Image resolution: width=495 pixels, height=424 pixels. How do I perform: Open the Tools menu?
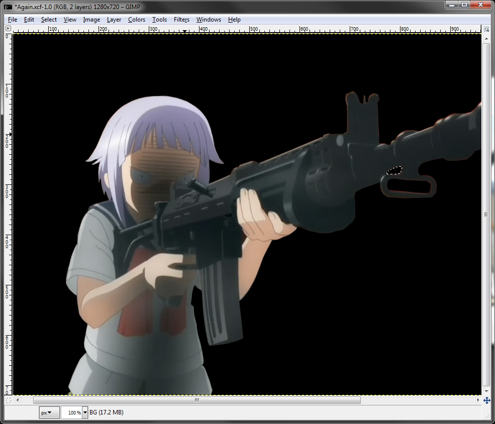[x=159, y=20]
